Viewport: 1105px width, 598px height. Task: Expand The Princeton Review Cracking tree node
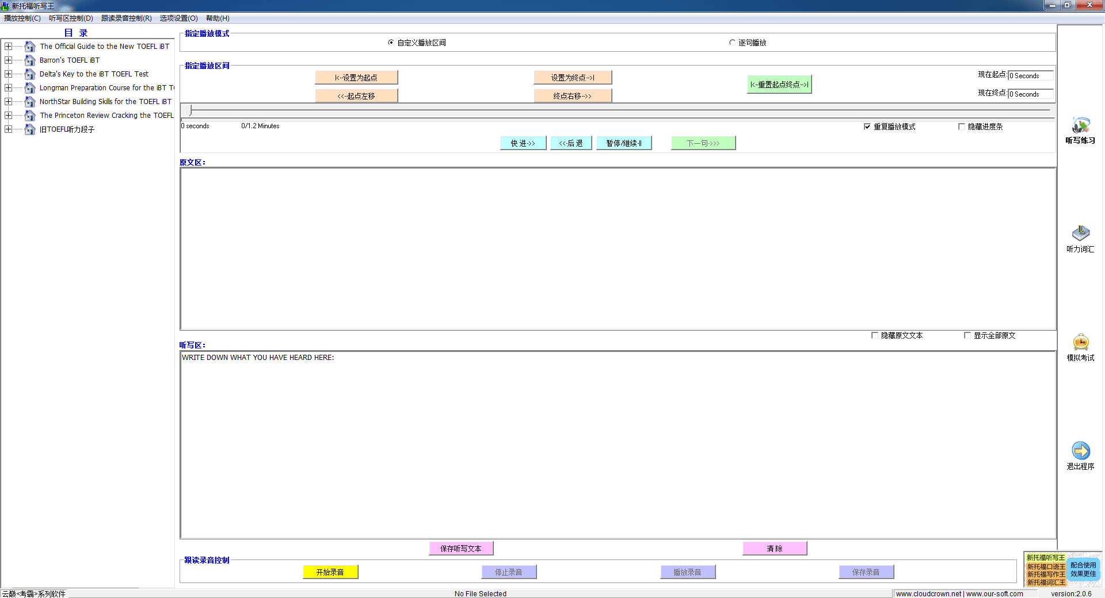(8, 116)
